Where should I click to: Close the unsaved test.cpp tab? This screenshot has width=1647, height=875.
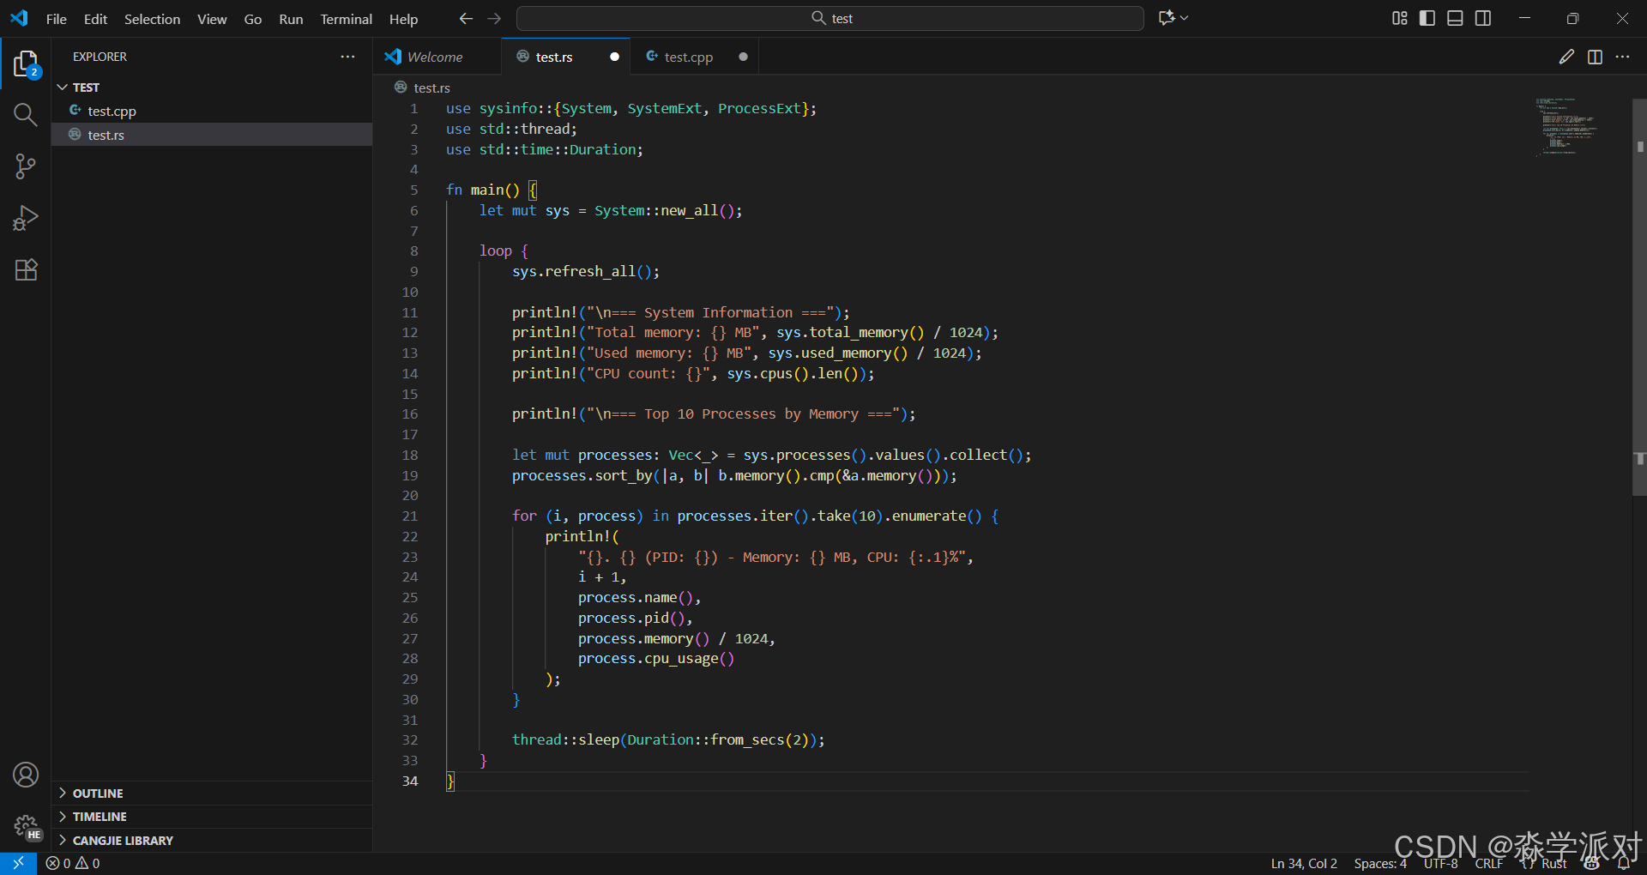pyautogui.click(x=743, y=57)
